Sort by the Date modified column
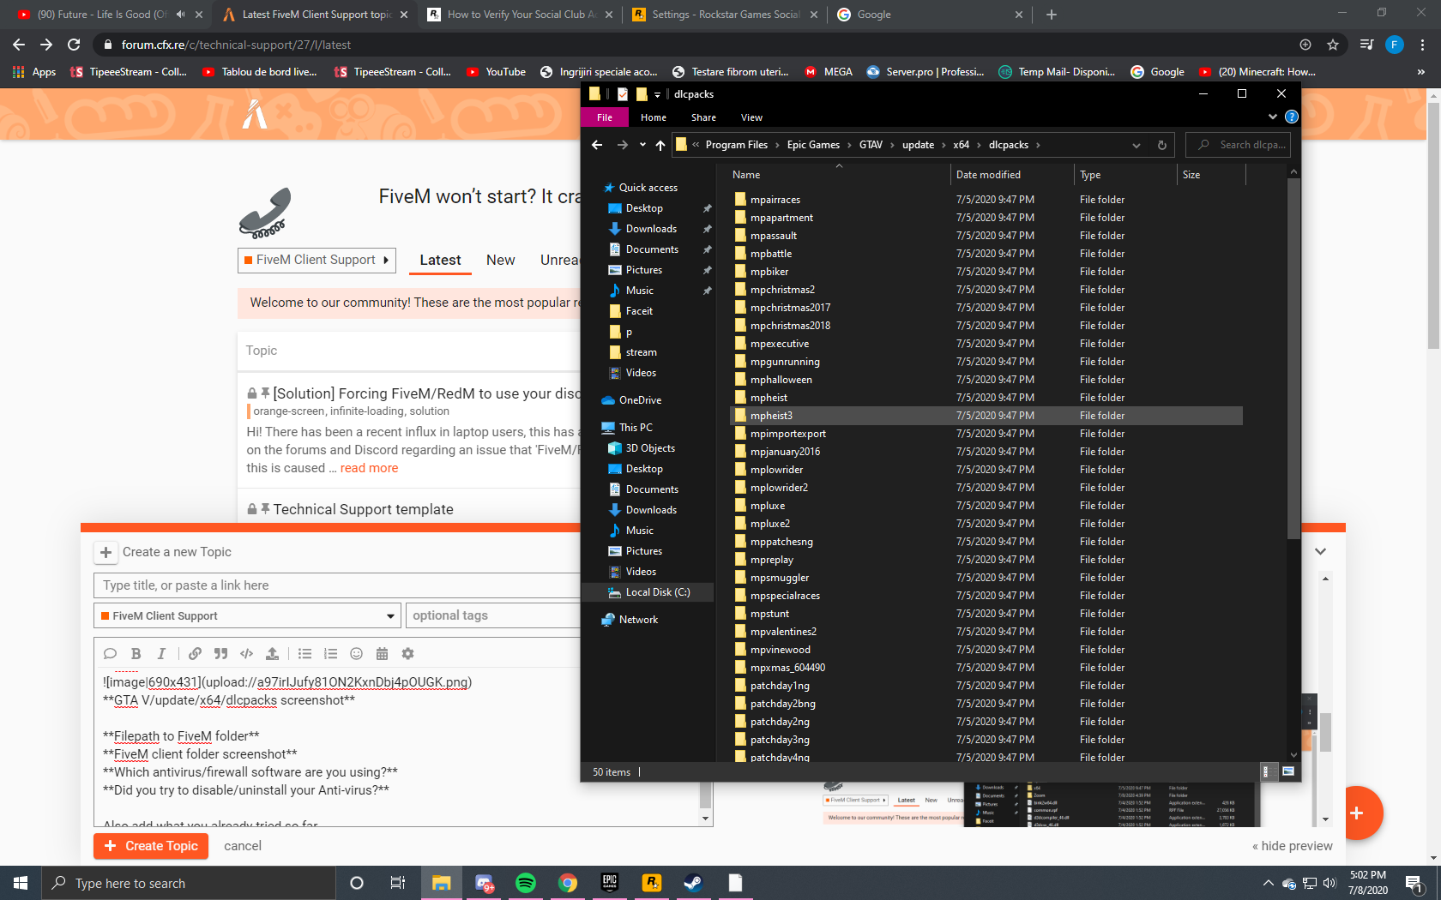 (x=1011, y=175)
